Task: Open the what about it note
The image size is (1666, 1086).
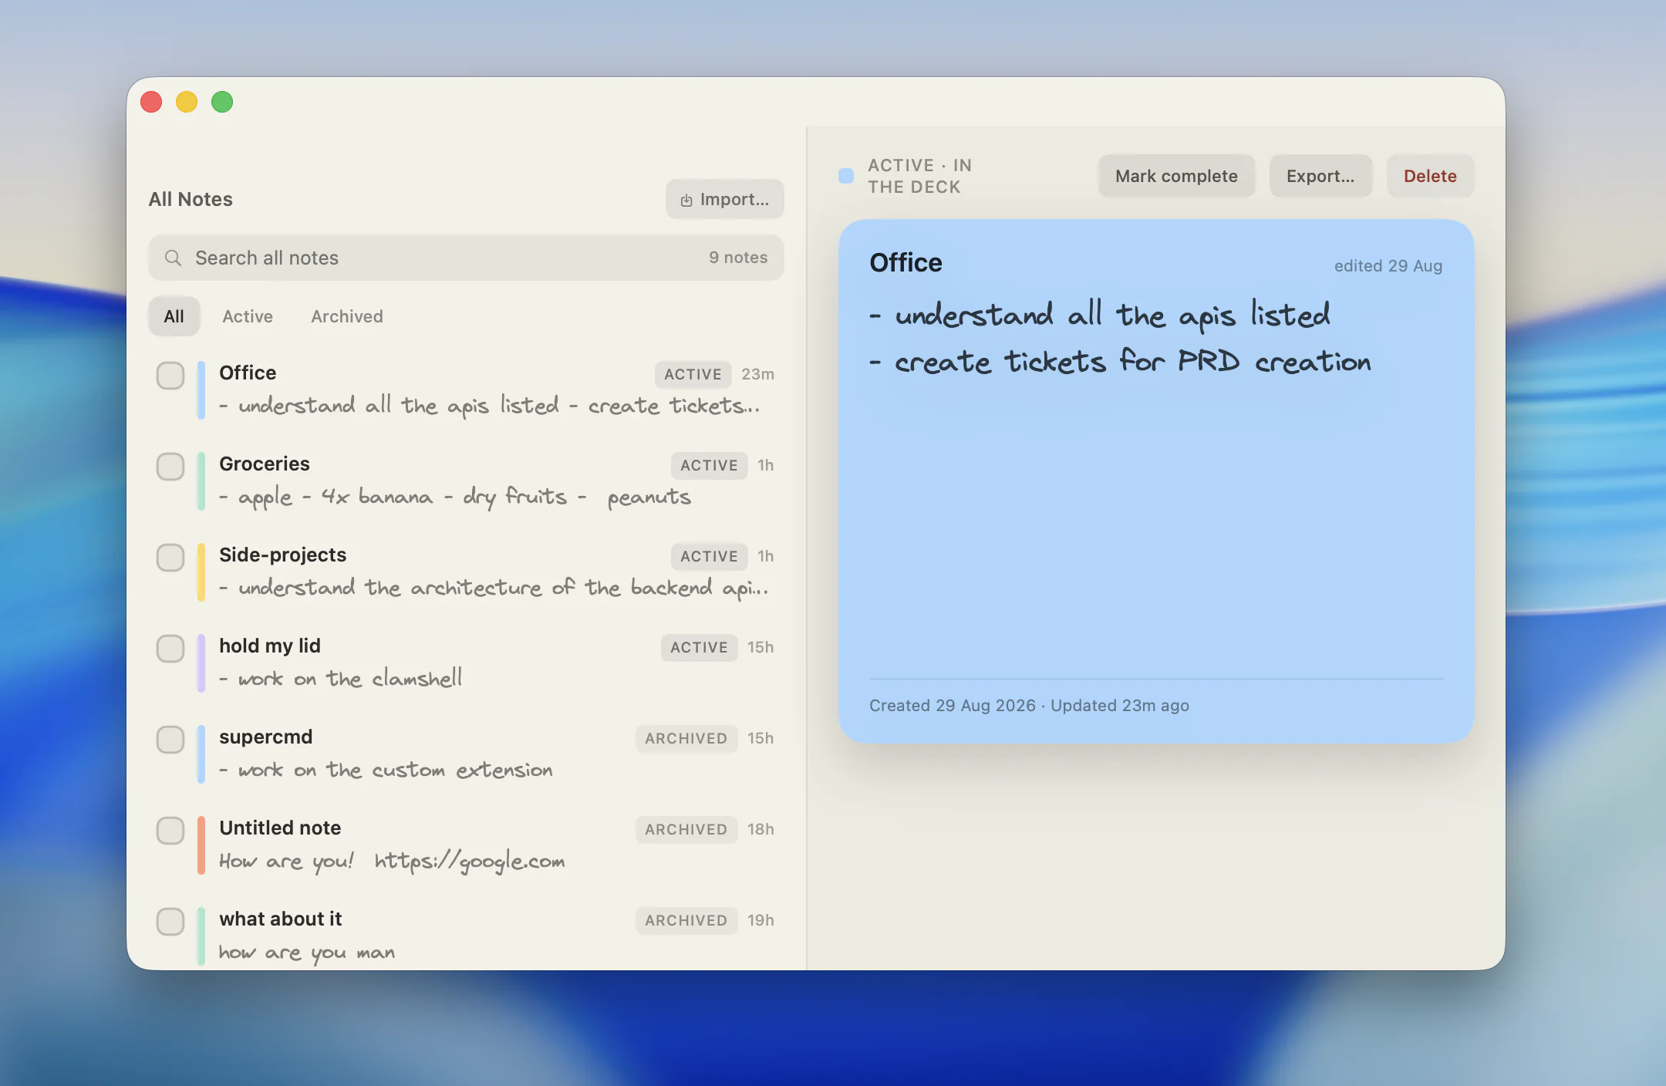Action: coord(466,936)
